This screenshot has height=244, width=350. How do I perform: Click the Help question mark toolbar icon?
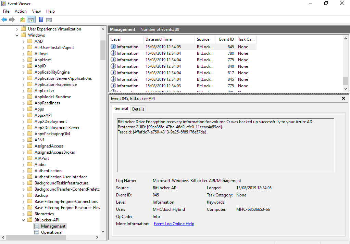point(40,20)
